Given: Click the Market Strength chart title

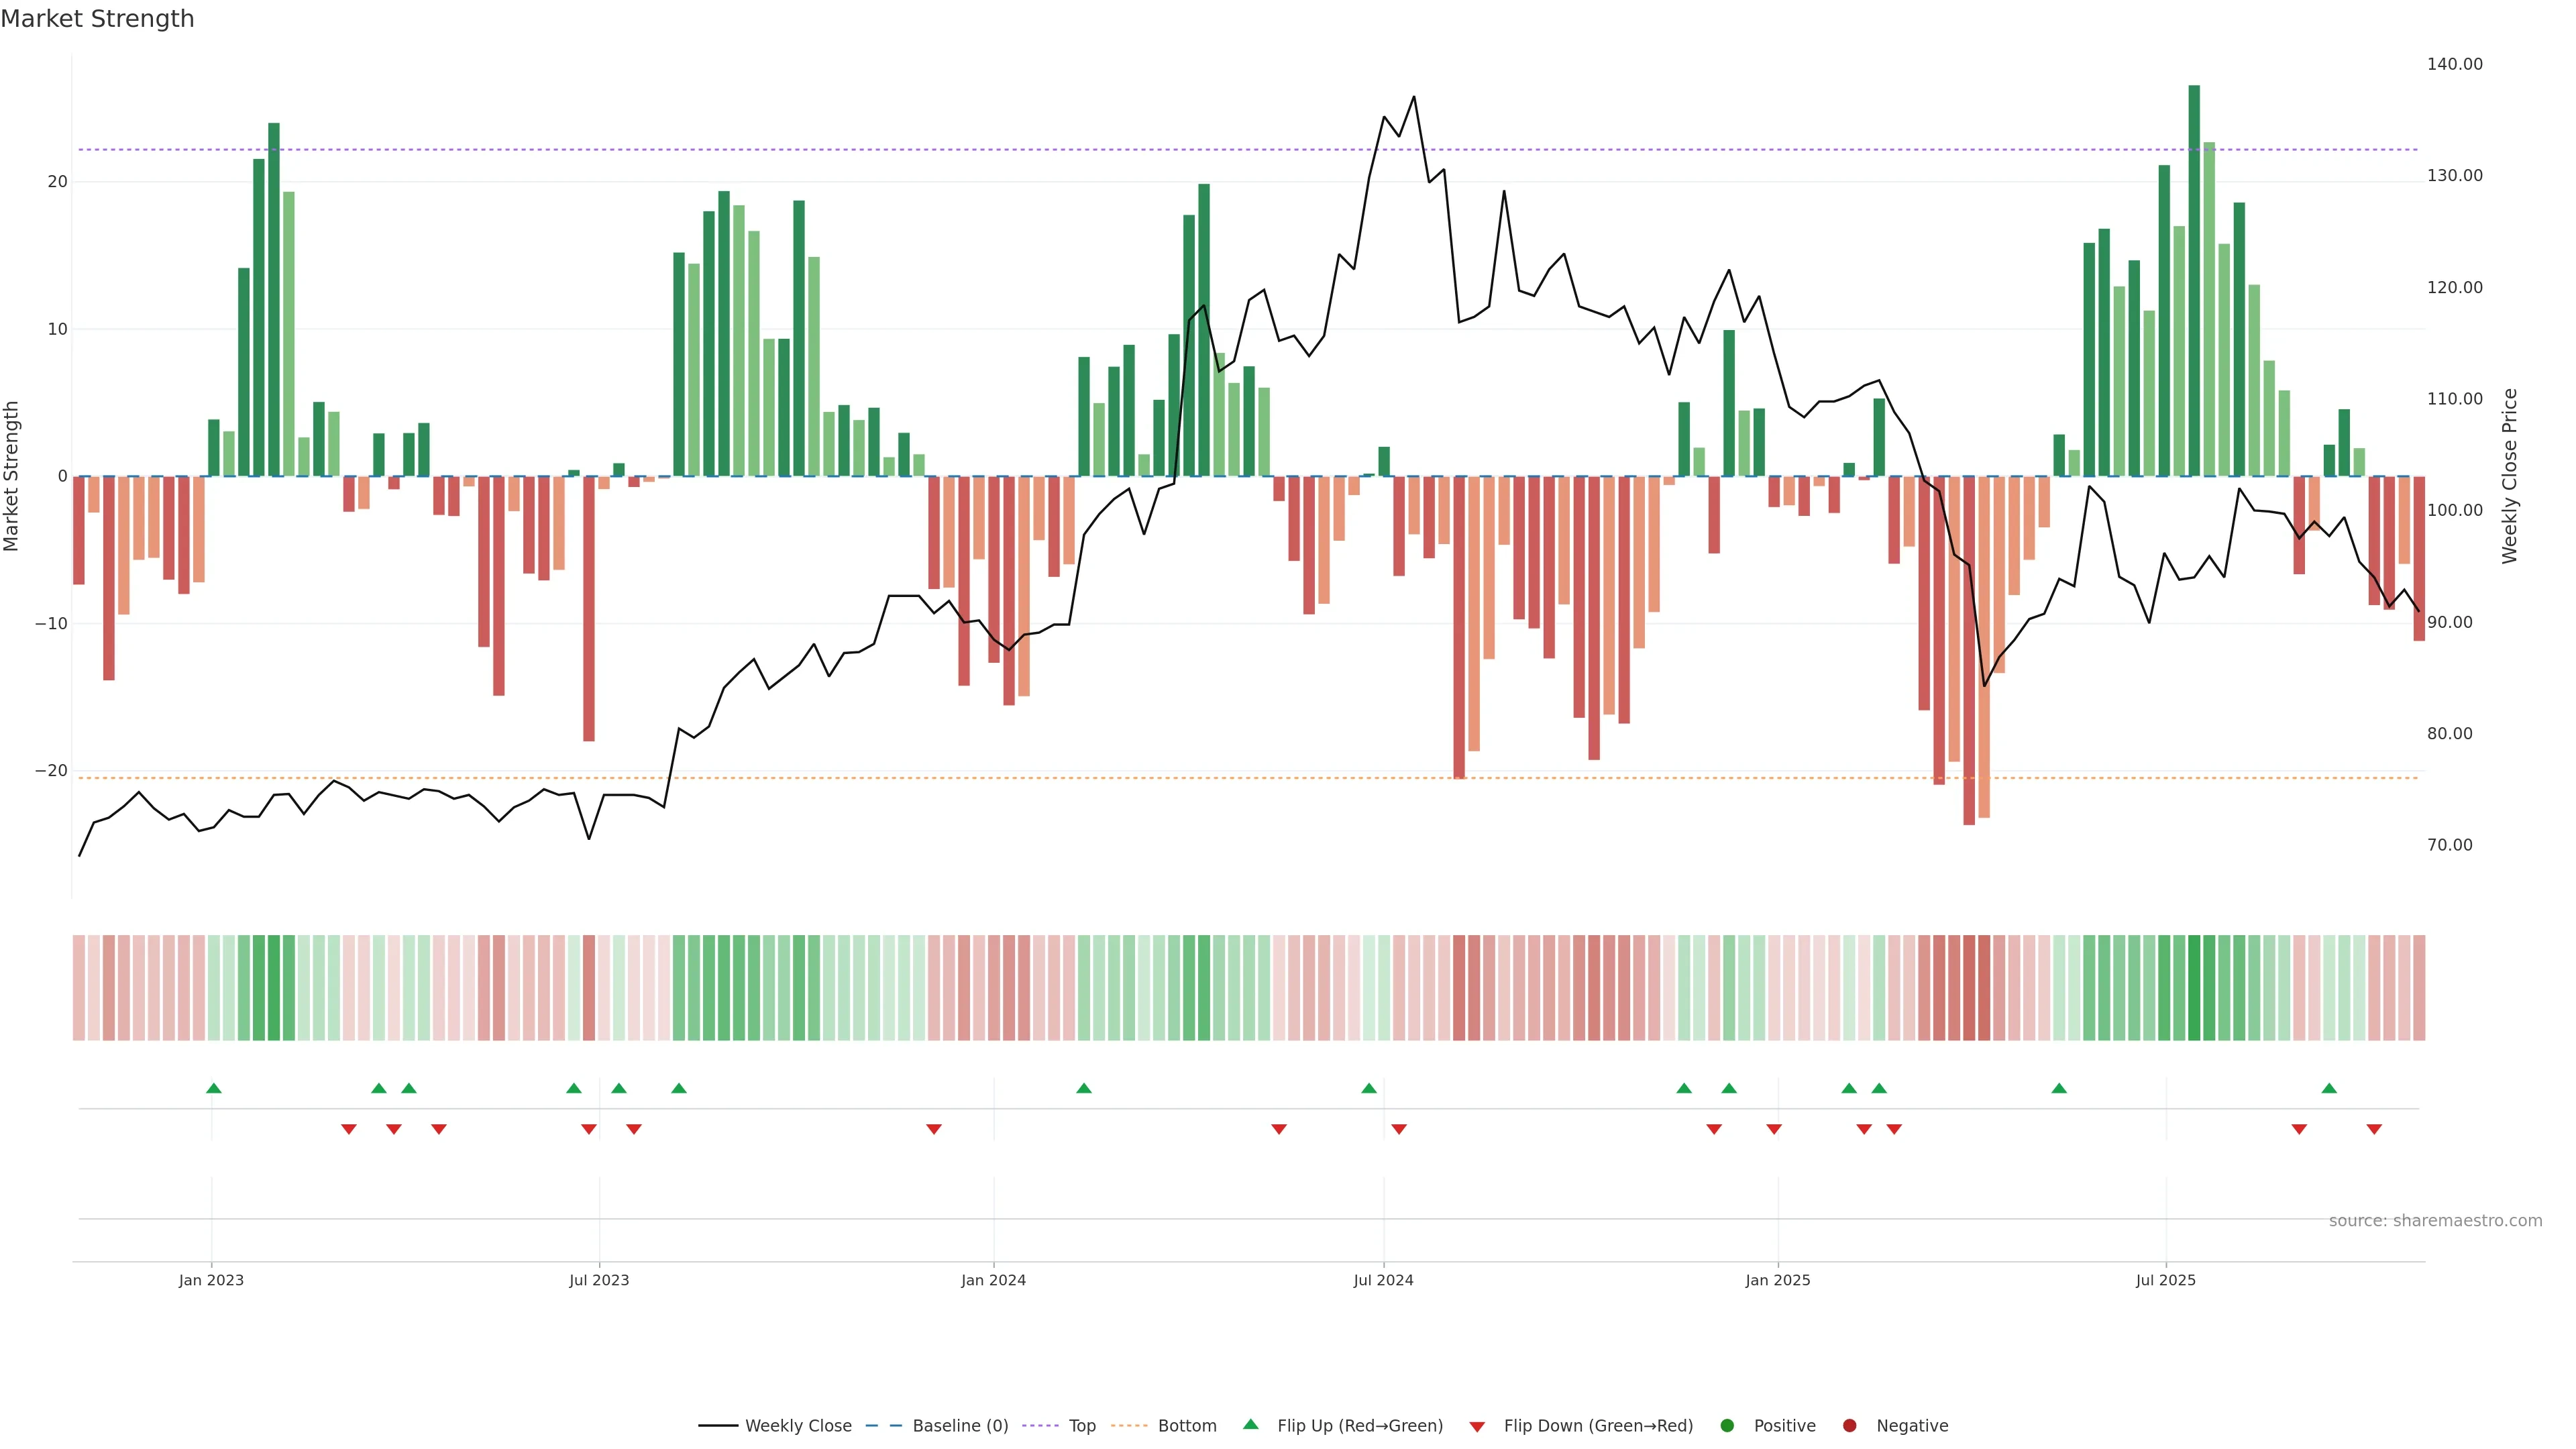Looking at the screenshot, I should tap(97, 19).
